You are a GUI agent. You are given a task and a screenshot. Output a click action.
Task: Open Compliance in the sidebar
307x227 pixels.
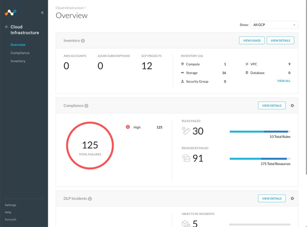coord(20,53)
